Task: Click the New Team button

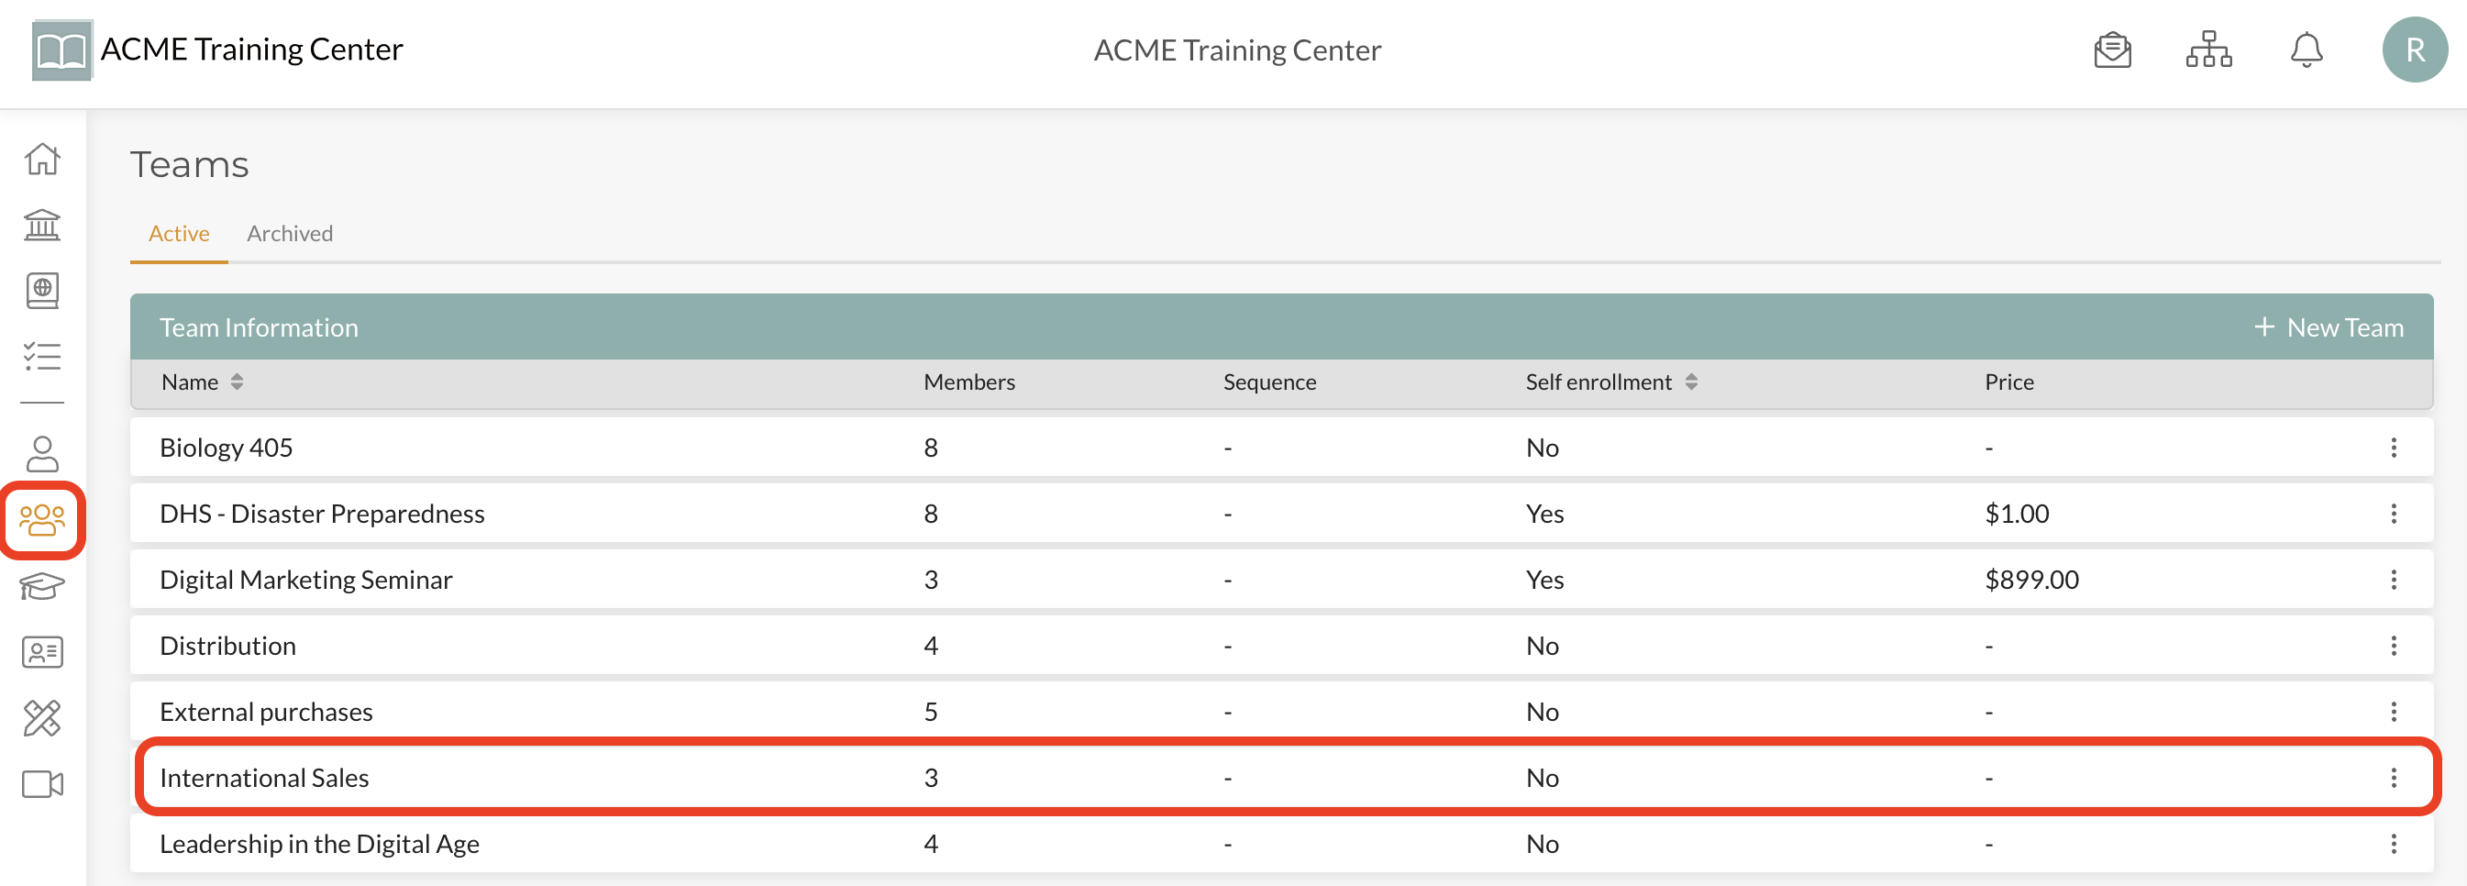Action: [2329, 327]
